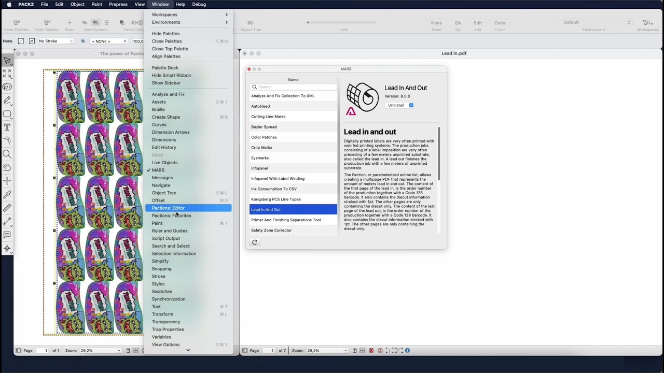Click the QA workspace button
This screenshot has height=373, width=664.
point(458,23)
